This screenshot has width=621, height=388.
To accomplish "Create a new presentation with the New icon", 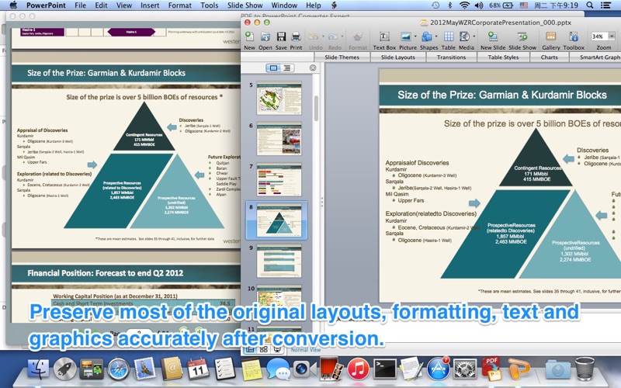I will (249, 37).
